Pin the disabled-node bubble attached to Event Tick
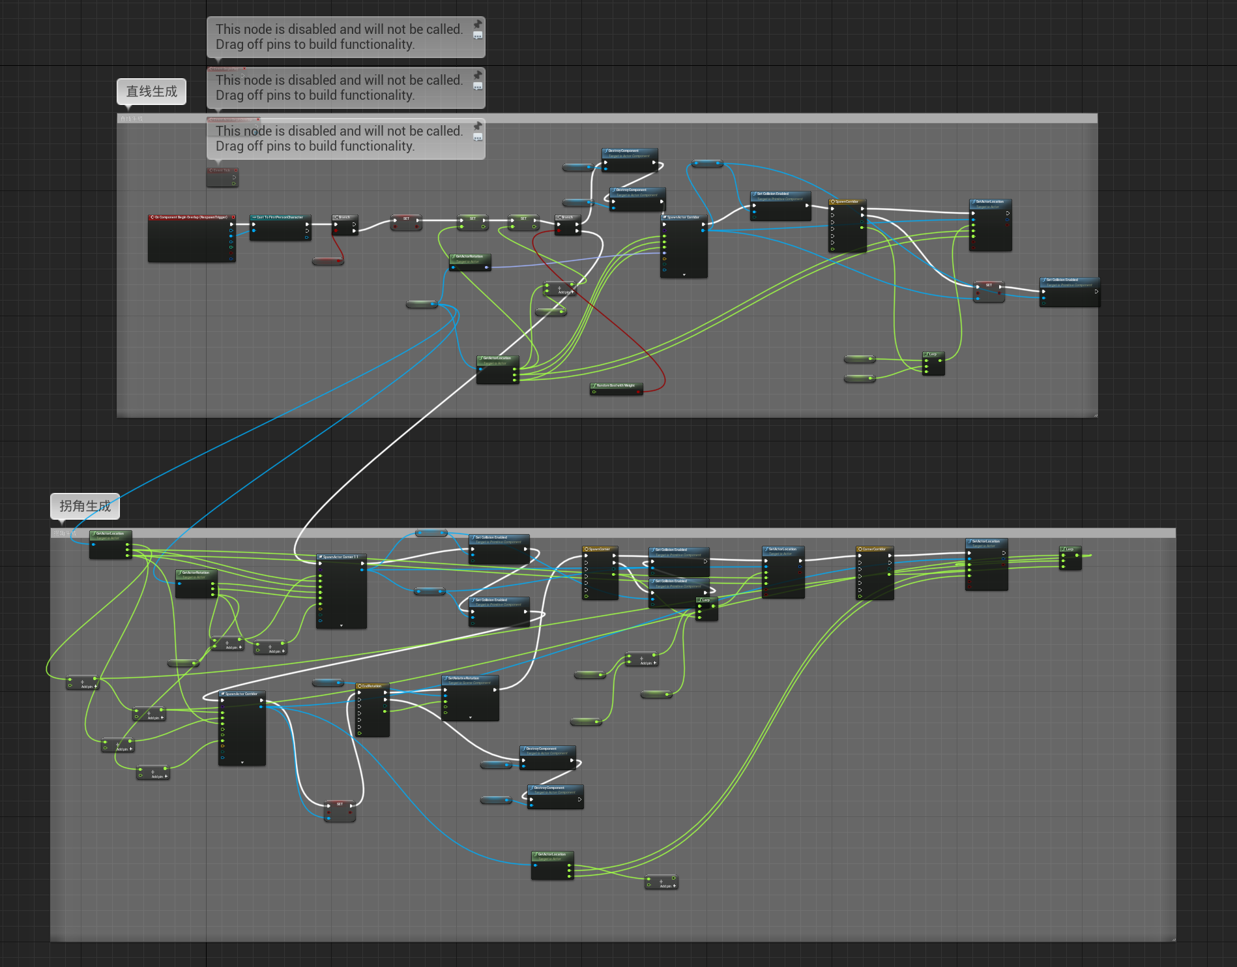1237x967 pixels. tap(478, 126)
